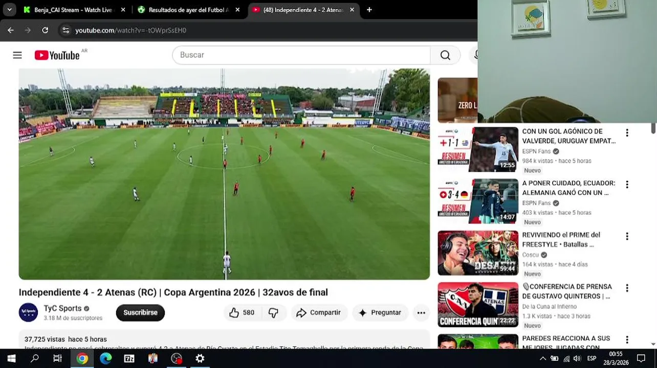
Task: Open options menu for Conferencia de Prensa video
Action: coord(627,288)
